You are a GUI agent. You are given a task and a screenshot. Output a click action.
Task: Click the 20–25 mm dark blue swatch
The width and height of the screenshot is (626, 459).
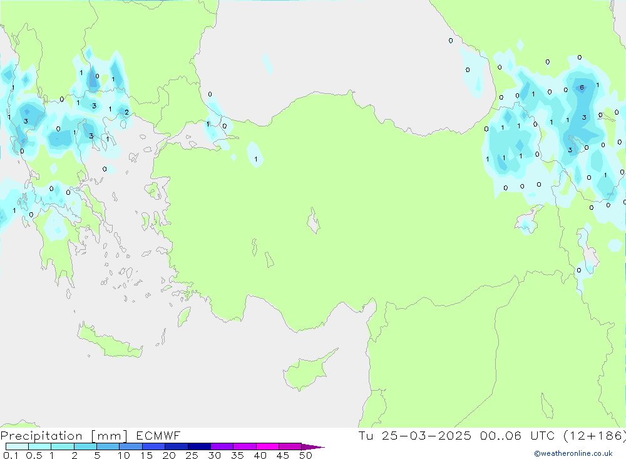[x=177, y=446]
